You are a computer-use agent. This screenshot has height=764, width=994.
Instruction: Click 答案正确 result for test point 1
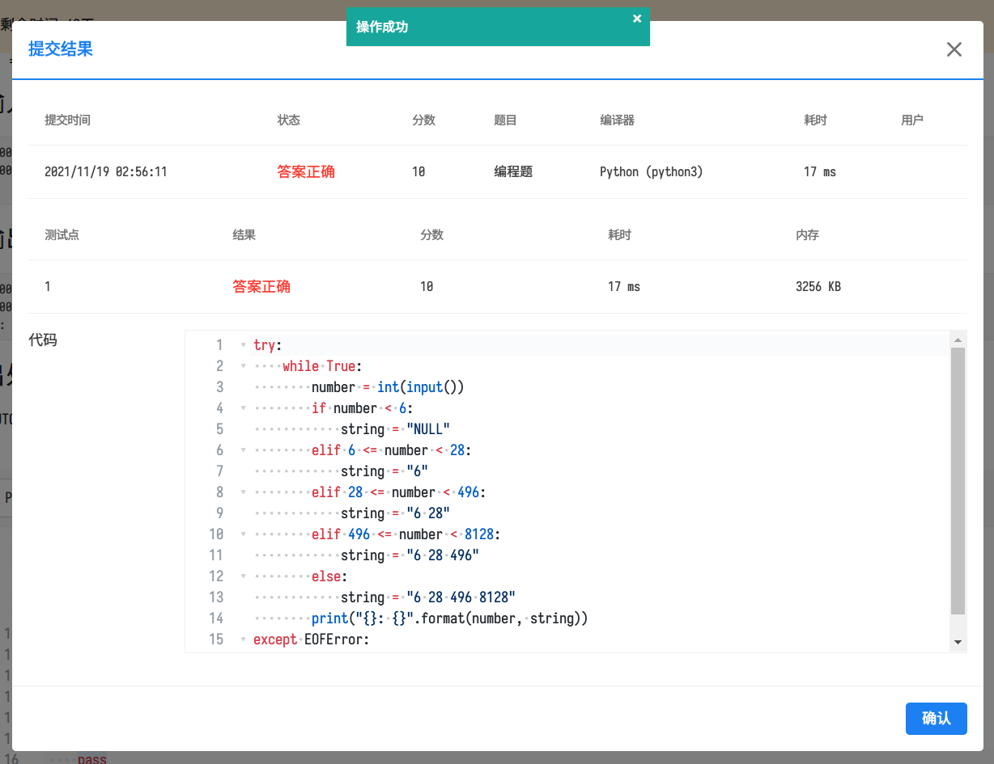pos(261,286)
